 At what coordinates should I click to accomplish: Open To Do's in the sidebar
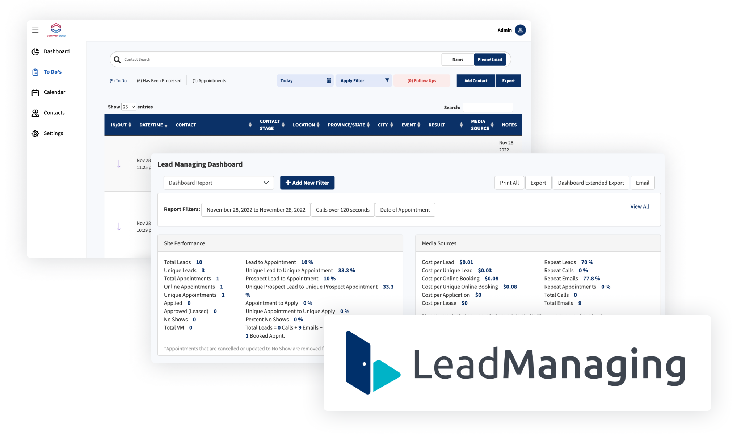52,72
